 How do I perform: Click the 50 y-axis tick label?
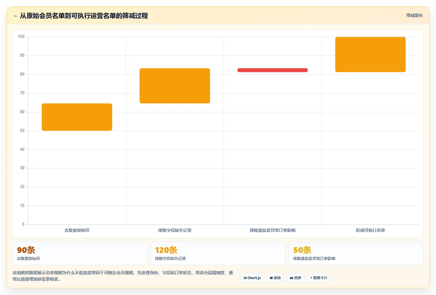(x=22, y=131)
